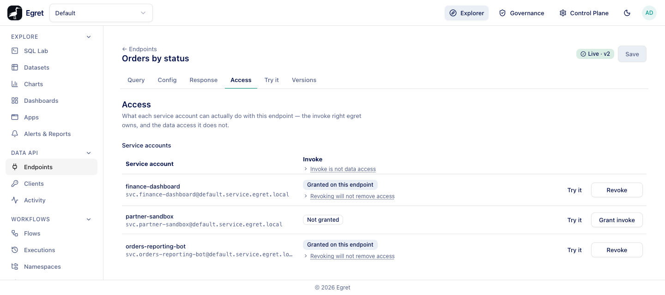Click the Executions icon in sidebar

15,250
